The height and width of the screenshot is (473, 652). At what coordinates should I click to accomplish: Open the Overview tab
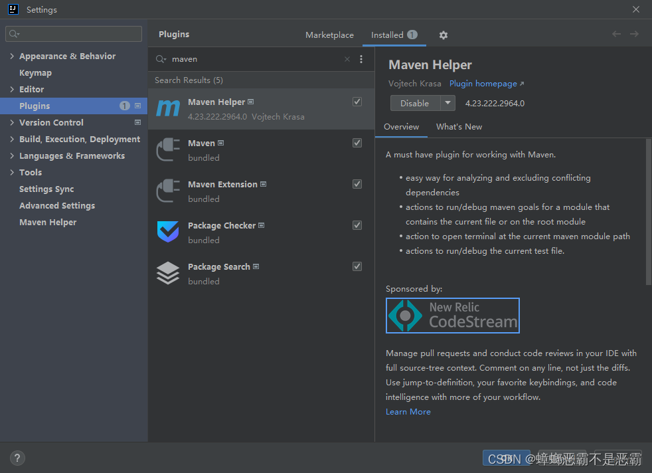tap(401, 126)
